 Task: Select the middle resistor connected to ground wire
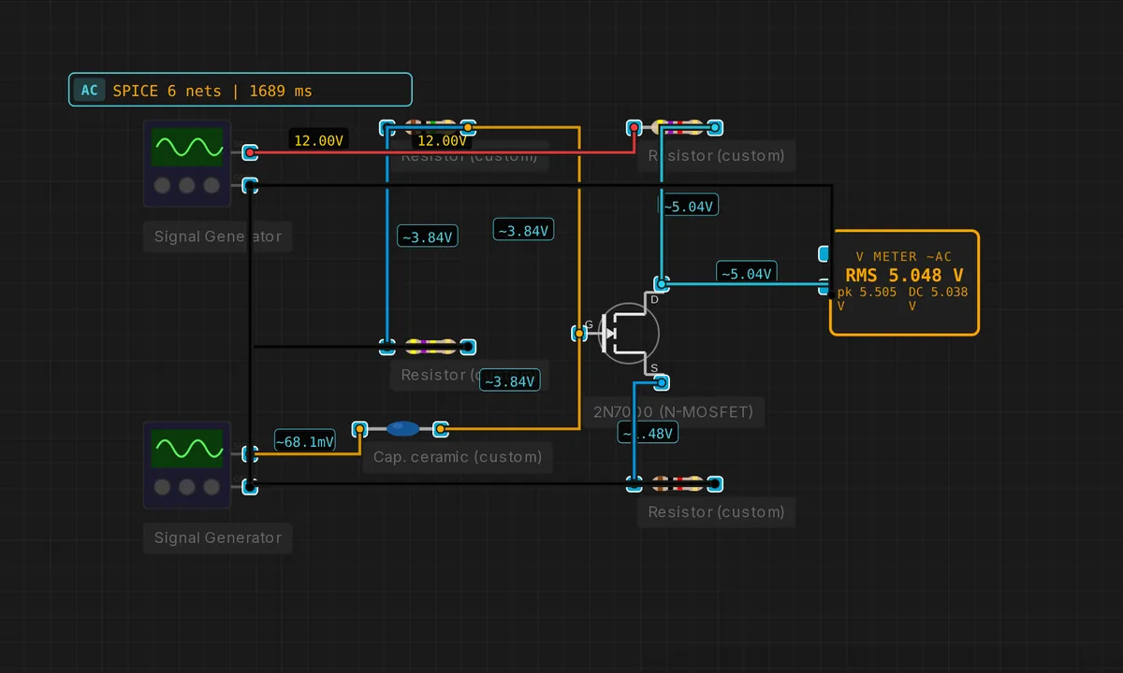(x=429, y=347)
